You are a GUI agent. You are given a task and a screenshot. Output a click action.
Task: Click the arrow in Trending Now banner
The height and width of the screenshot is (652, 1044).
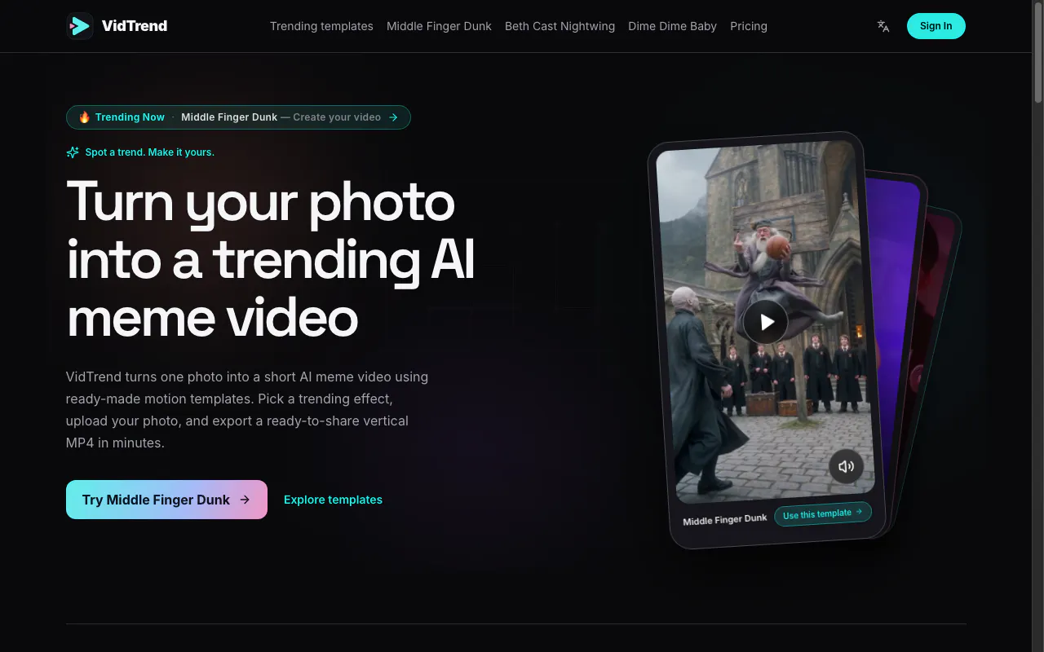coord(393,117)
